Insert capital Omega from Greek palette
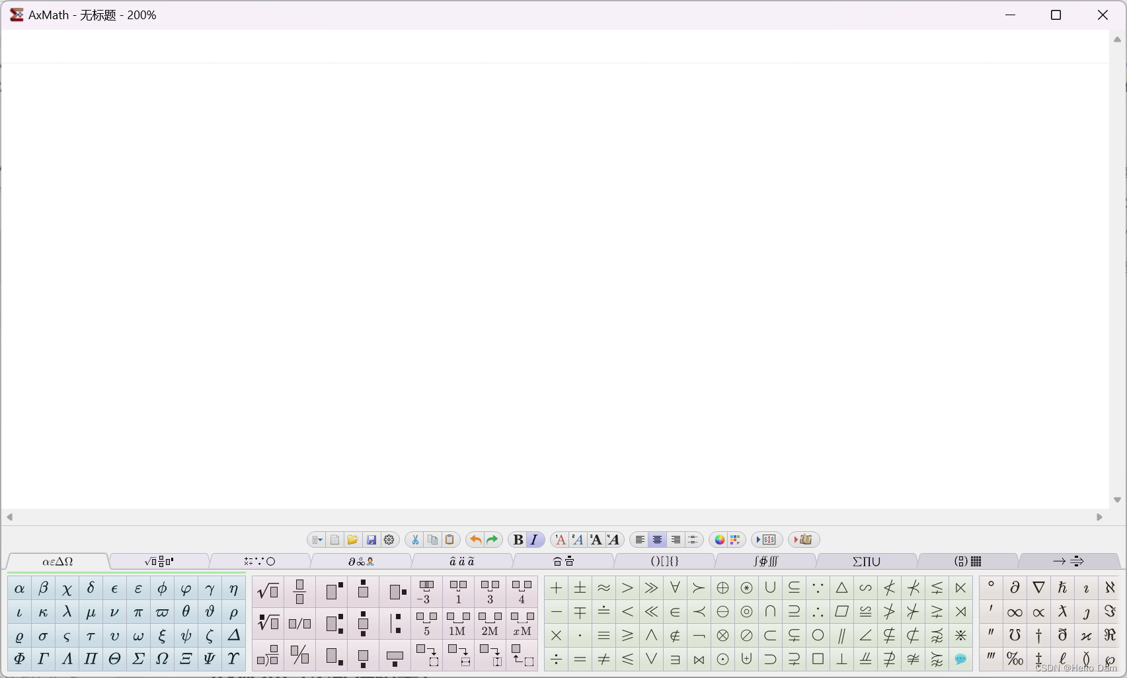Viewport: 1127px width, 678px height. 162,659
